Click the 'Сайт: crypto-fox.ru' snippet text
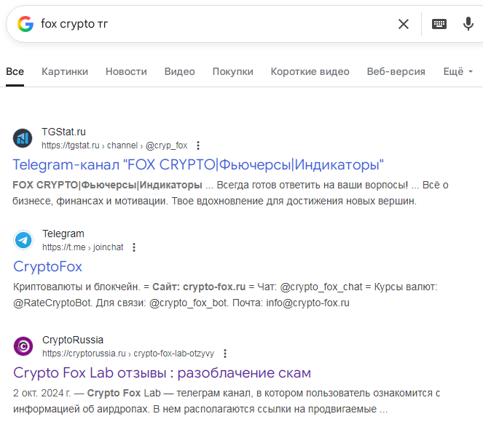 click(x=199, y=287)
